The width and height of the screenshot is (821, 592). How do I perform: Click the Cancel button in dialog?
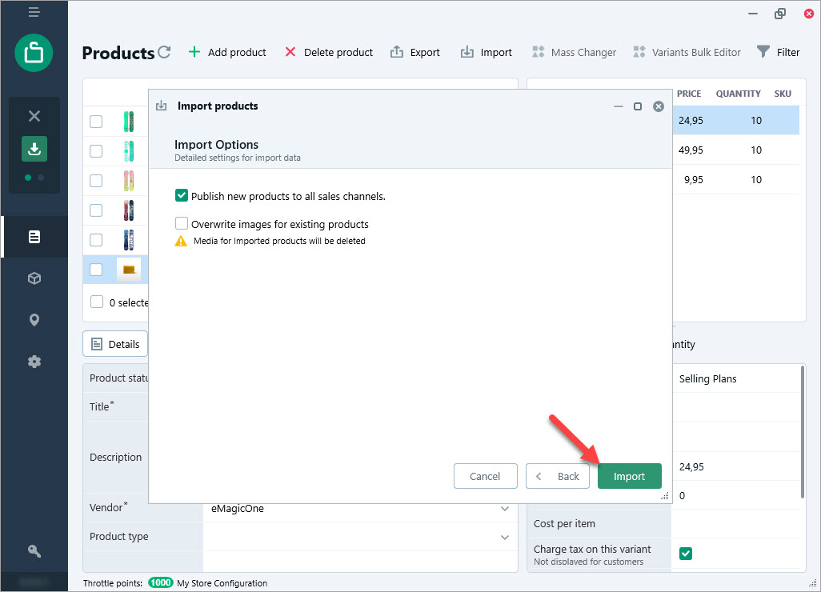tap(486, 476)
